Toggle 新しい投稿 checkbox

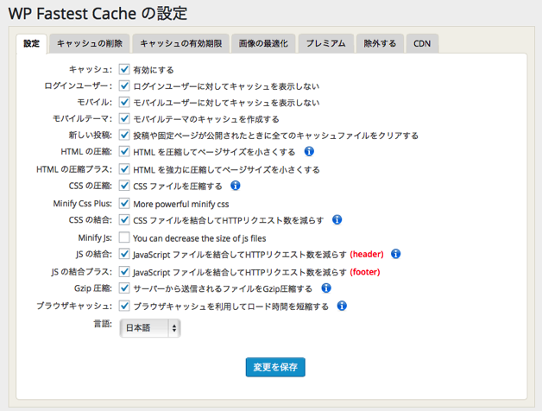124,135
